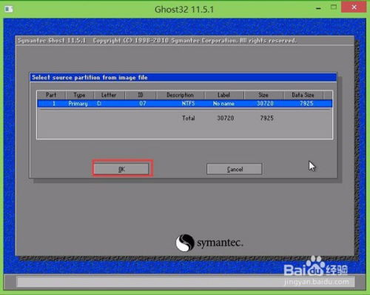This screenshot has height=295, width=370.
Task: Click the Label column header
Action: (x=224, y=95)
